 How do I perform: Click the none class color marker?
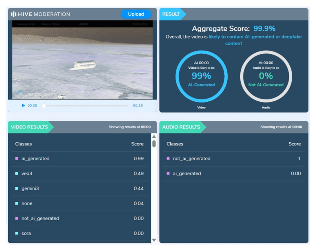(17, 203)
